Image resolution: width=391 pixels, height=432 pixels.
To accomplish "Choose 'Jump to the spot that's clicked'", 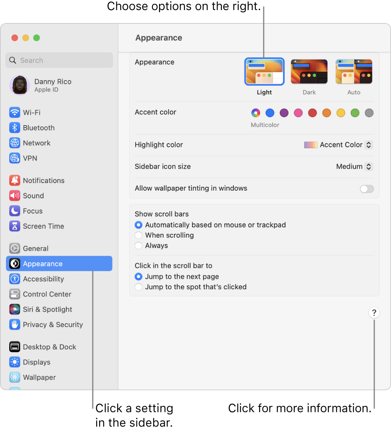I will click(x=139, y=287).
